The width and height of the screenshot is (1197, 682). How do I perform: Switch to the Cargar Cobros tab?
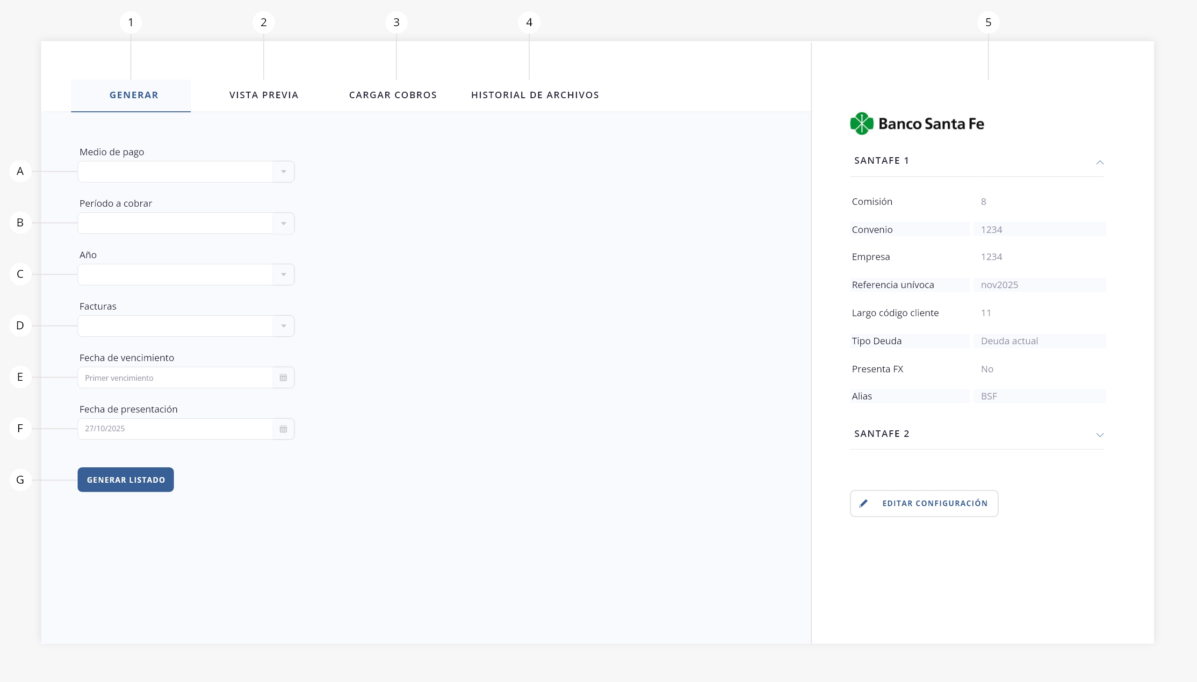click(393, 95)
